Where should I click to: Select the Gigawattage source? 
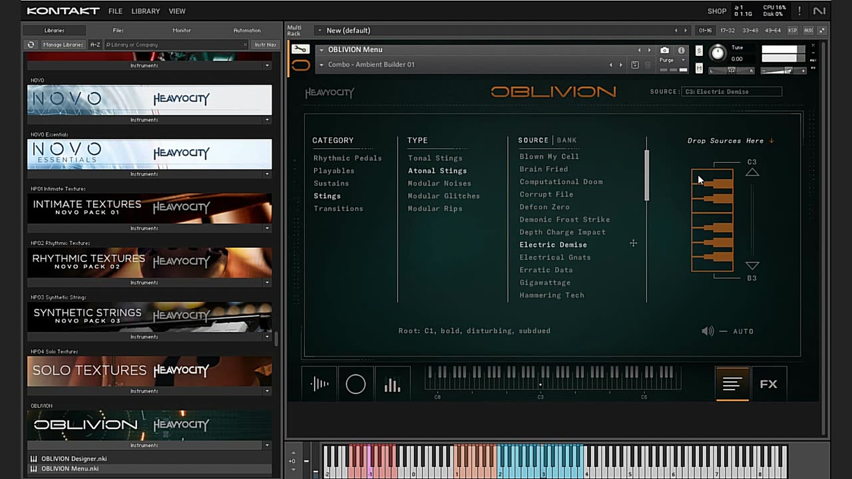point(545,283)
